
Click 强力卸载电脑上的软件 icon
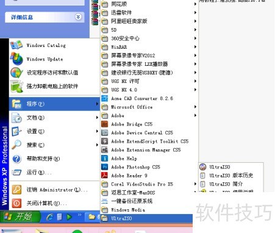point(17,86)
